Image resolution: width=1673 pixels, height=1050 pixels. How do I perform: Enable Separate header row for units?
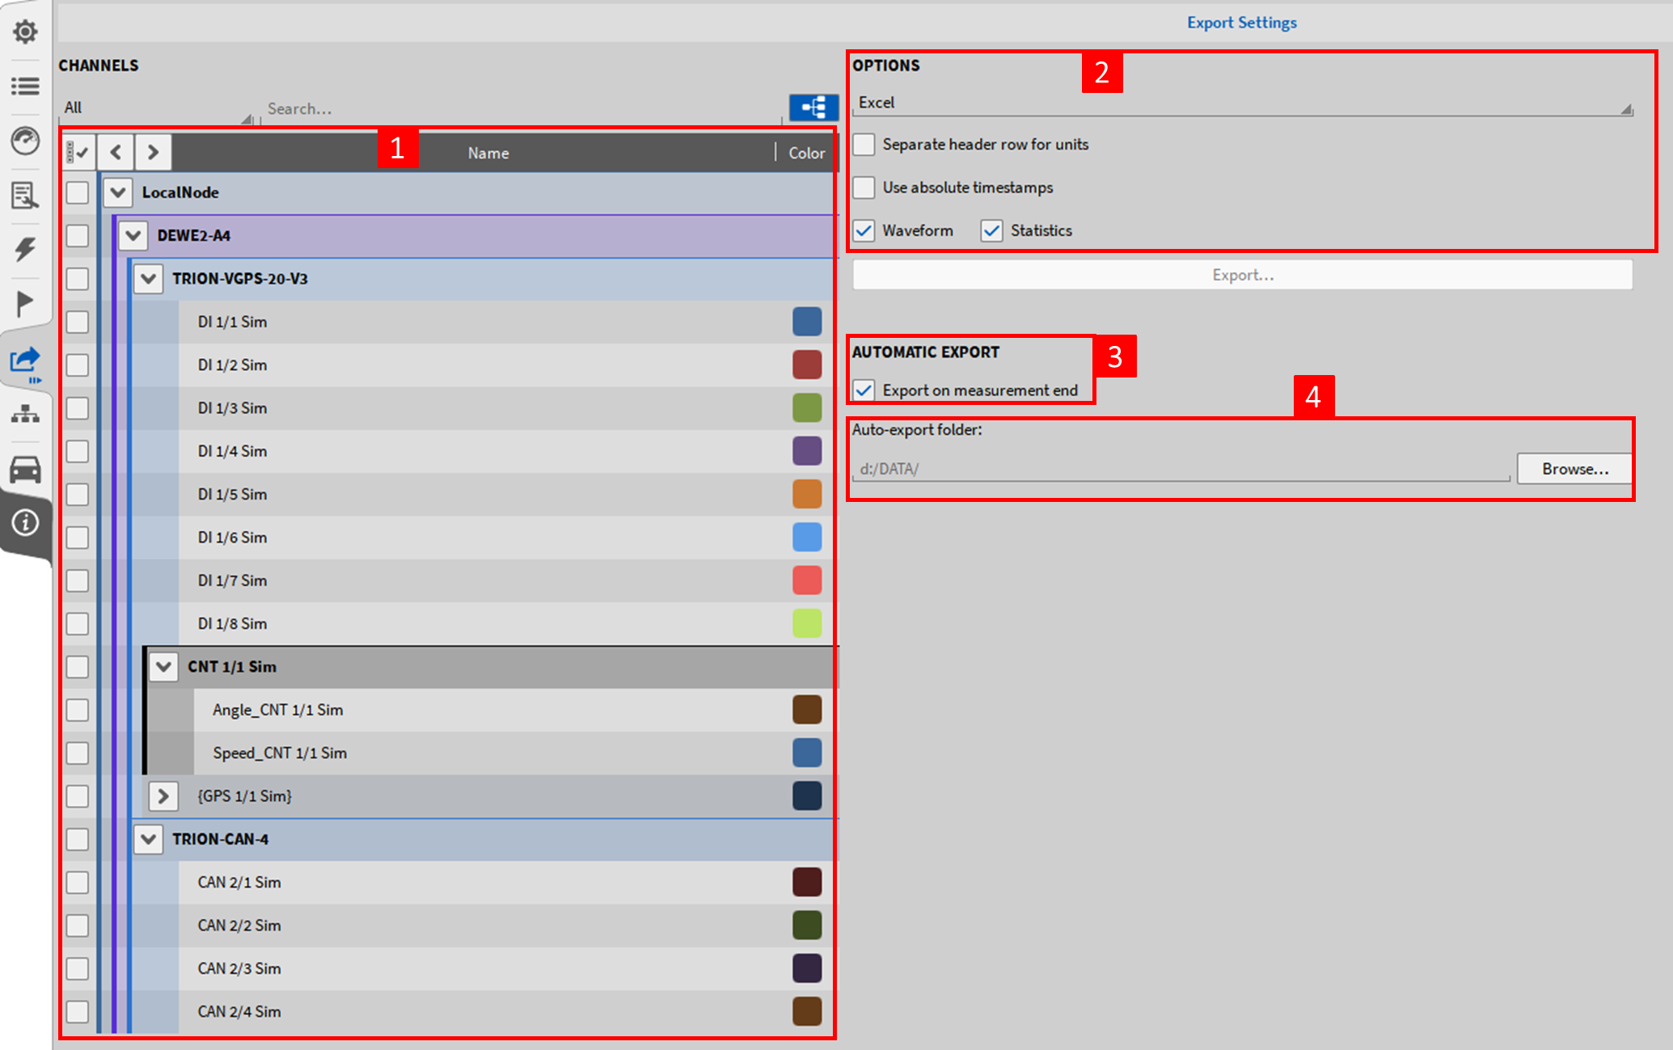pyautogui.click(x=864, y=145)
